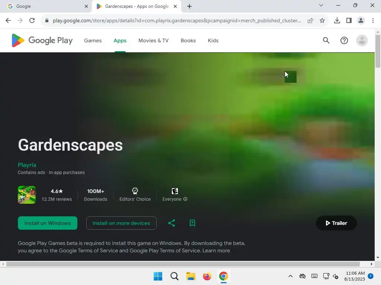The height and width of the screenshot is (285, 381).
Task: Click the muted volume tray icon
Action: click(336, 276)
